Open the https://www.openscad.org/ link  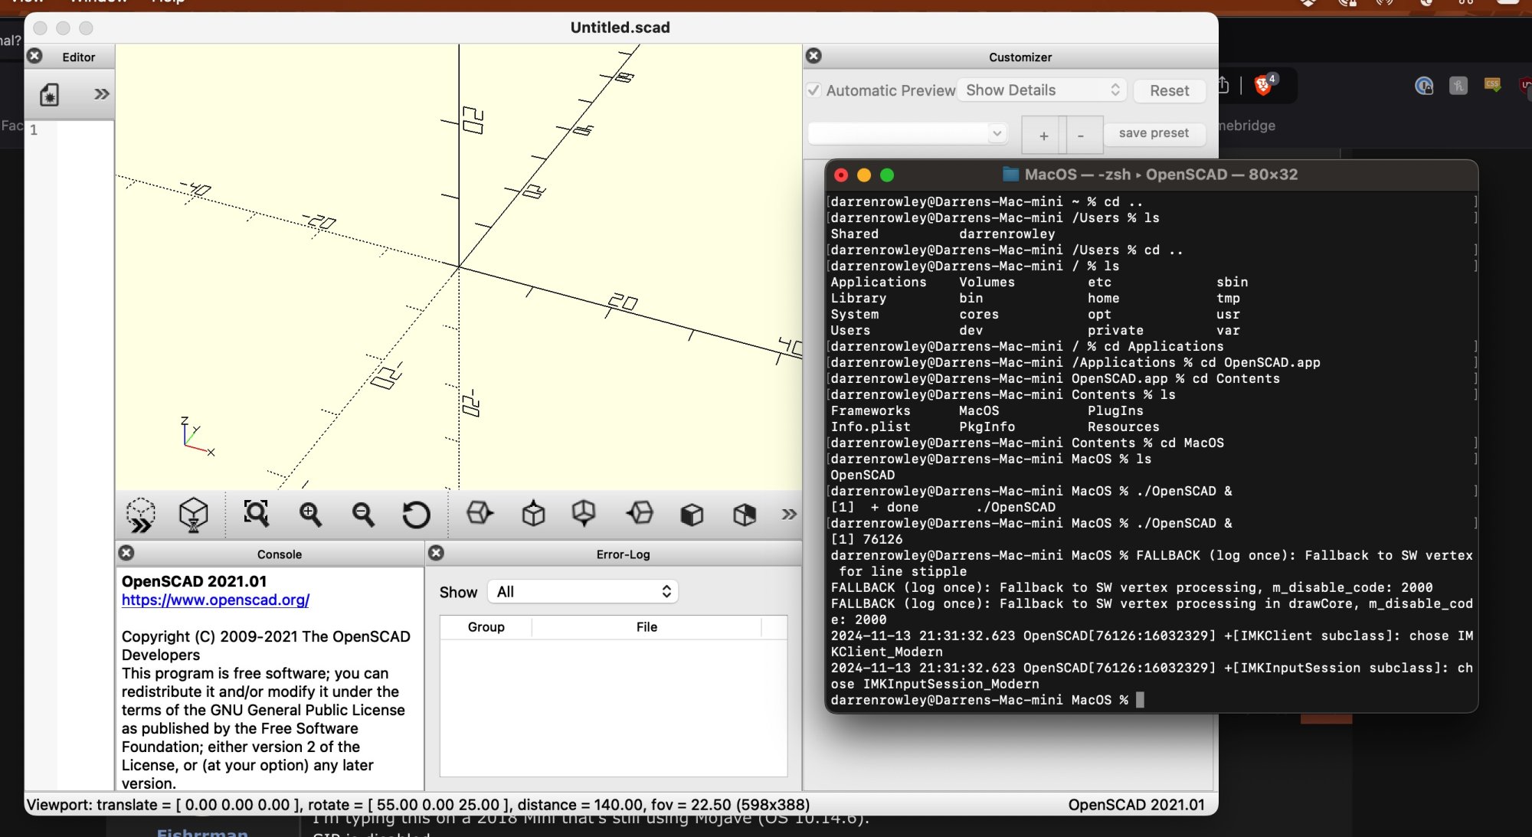(x=215, y=600)
